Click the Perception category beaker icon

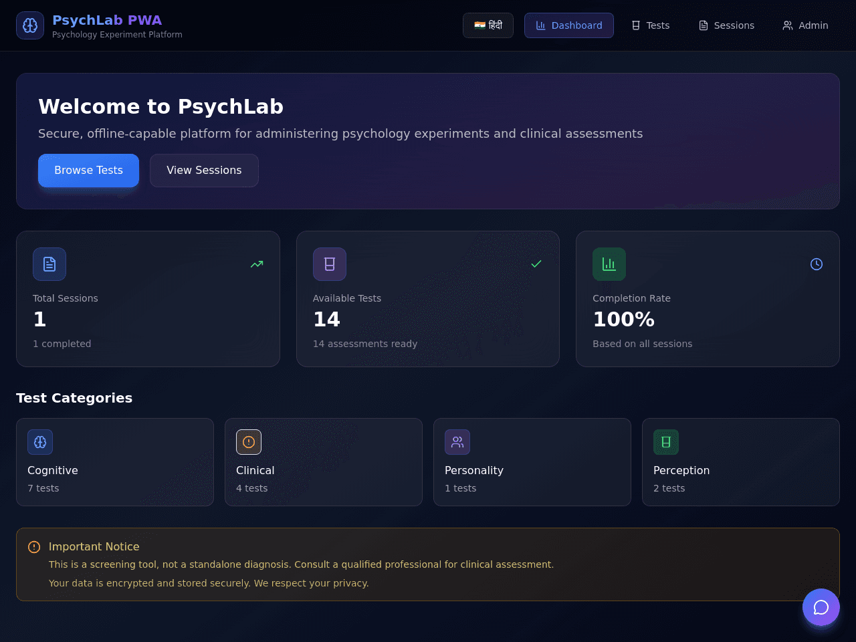click(666, 442)
